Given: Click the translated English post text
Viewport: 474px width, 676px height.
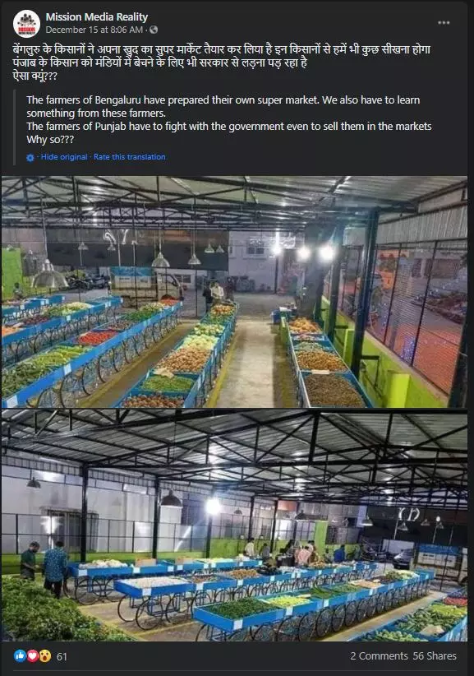Looking at the screenshot, I should [228, 120].
